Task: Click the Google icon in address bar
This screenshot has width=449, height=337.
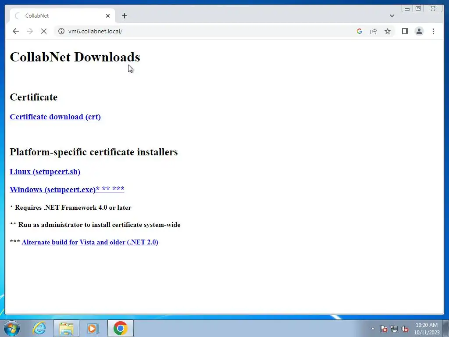Action: (x=360, y=31)
